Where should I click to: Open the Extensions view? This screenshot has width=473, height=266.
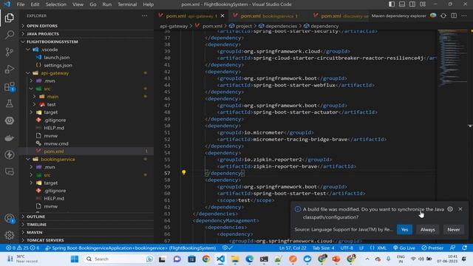click(10, 86)
